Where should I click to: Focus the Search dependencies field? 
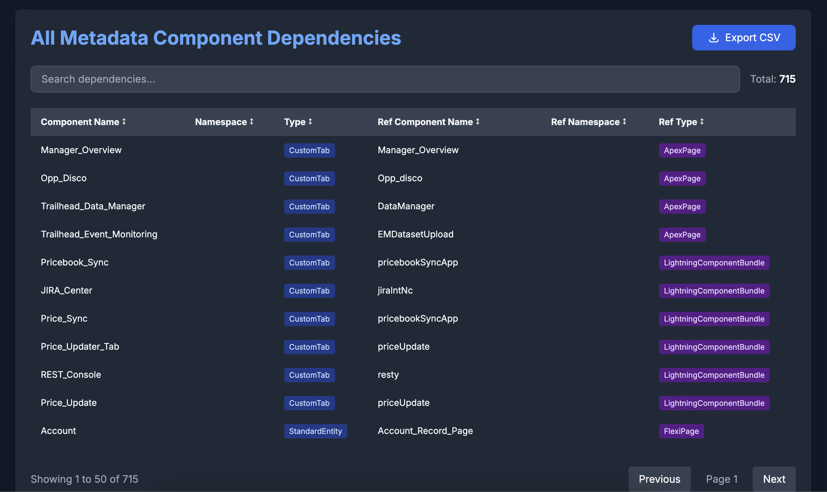click(385, 79)
